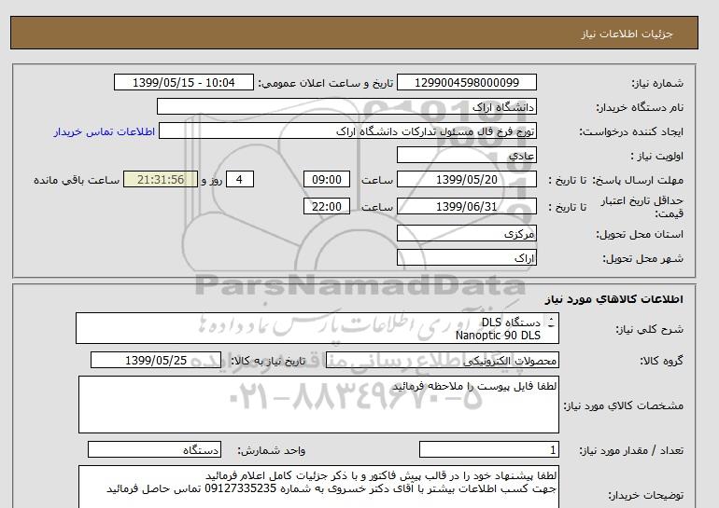Click the label توضیحات خریدار
Screen dimensions: 719x508
(645, 495)
